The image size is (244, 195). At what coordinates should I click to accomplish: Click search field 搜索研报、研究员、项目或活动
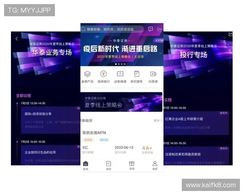[112, 29]
